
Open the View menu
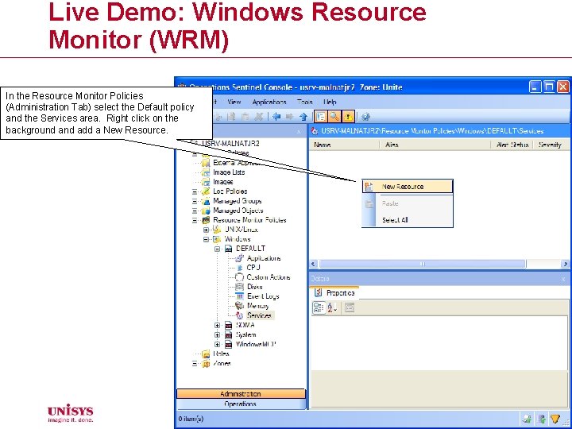(x=234, y=102)
